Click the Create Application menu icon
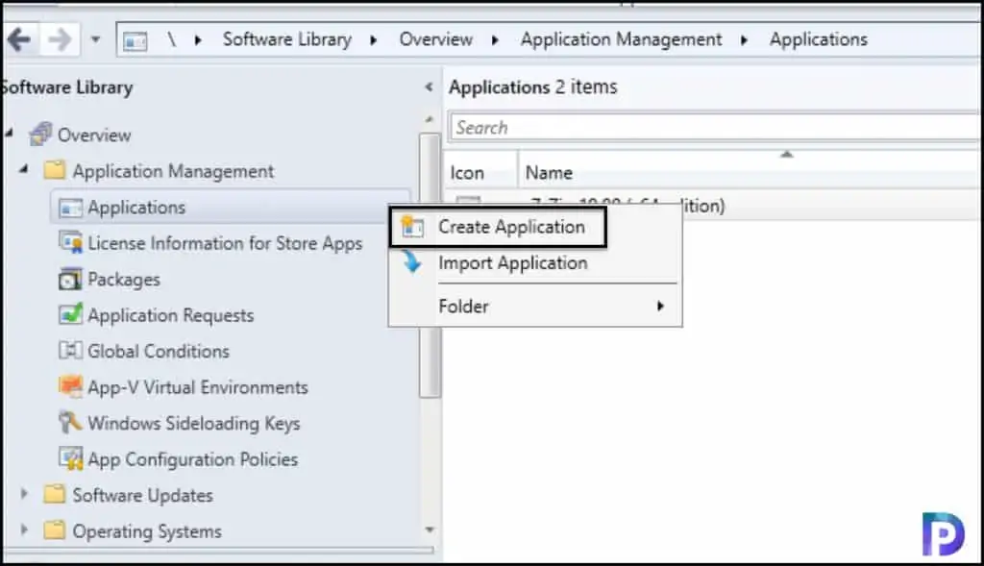The height and width of the screenshot is (566, 984). (412, 227)
